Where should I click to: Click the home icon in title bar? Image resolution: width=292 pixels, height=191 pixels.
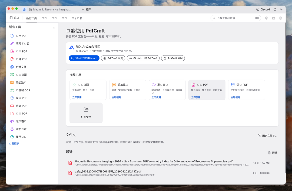click(x=24, y=9)
